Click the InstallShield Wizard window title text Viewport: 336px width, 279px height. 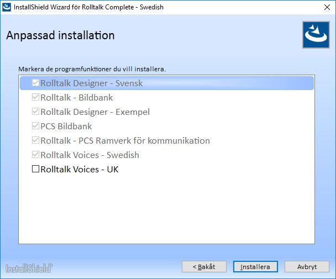pyautogui.click(x=89, y=7)
